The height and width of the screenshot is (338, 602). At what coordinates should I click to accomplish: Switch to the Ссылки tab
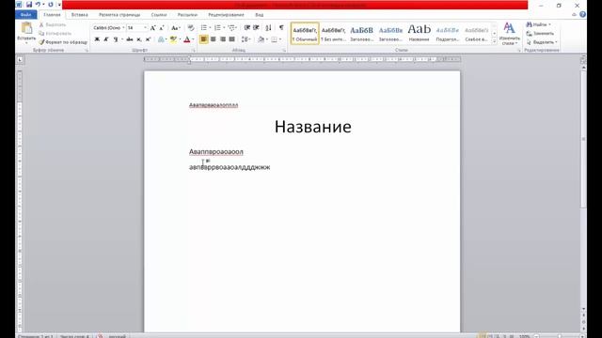click(x=159, y=15)
